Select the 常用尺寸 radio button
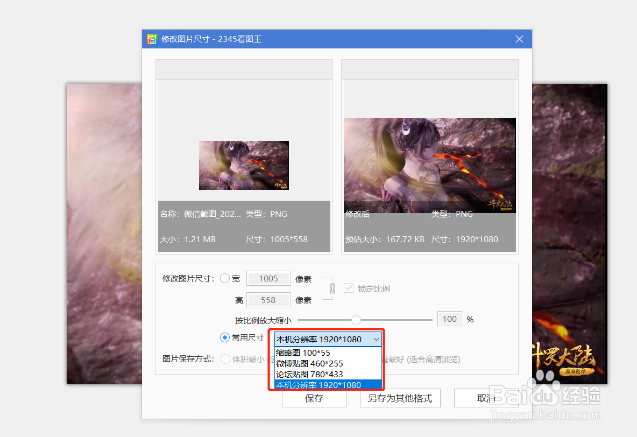Viewport: 637px width, 437px height. [225, 337]
